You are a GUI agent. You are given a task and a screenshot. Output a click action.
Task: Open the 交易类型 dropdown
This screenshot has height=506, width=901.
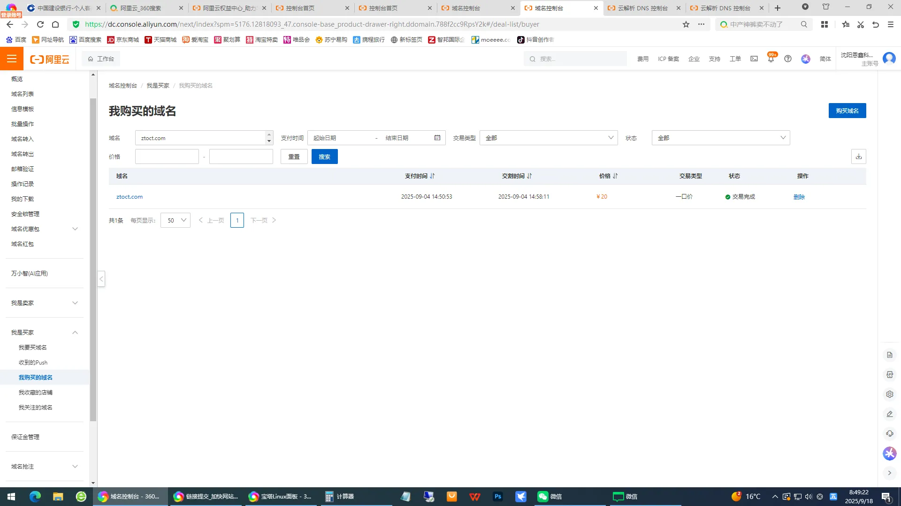pos(548,138)
